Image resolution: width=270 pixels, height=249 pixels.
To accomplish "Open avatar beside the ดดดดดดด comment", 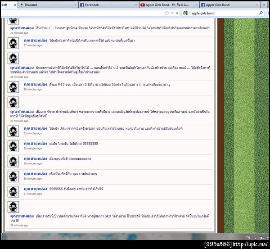I will click(x=13, y=162).
